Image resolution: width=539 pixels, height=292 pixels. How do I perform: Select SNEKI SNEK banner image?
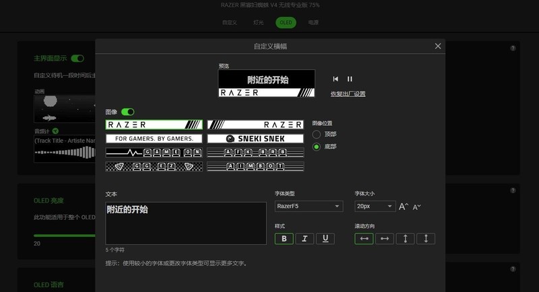click(x=255, y=139)
